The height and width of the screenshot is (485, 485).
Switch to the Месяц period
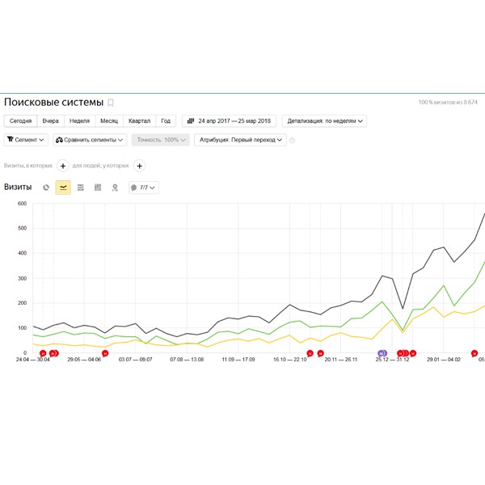pos(108,121)
